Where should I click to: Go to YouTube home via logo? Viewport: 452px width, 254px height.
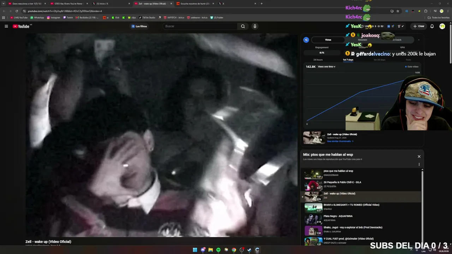pos(21,26)
